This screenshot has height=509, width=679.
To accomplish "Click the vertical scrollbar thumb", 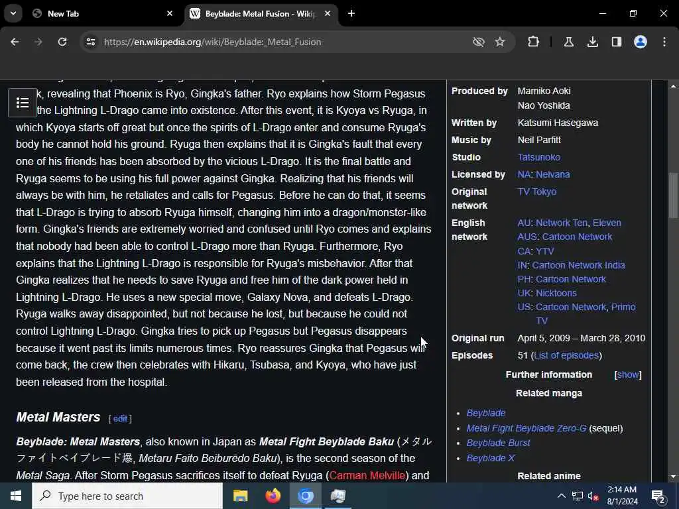I will tap(674, 196).
